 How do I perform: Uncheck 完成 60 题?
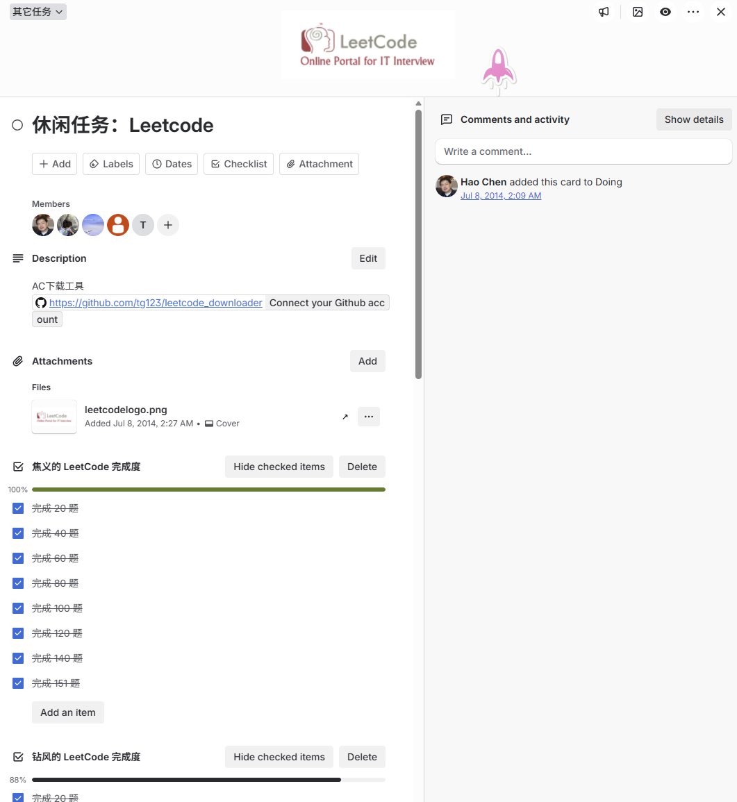(x=18, y=558)
